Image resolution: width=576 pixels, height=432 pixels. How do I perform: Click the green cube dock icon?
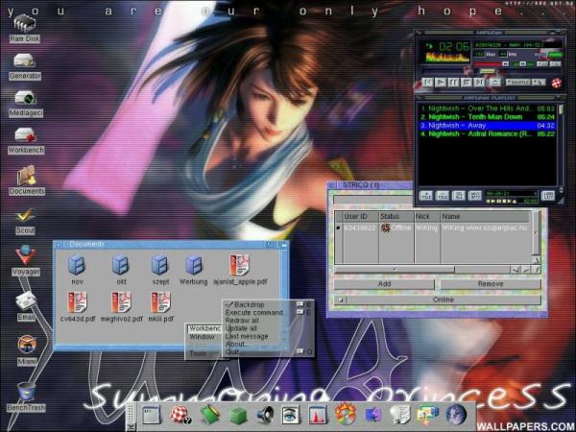[238, 416]
